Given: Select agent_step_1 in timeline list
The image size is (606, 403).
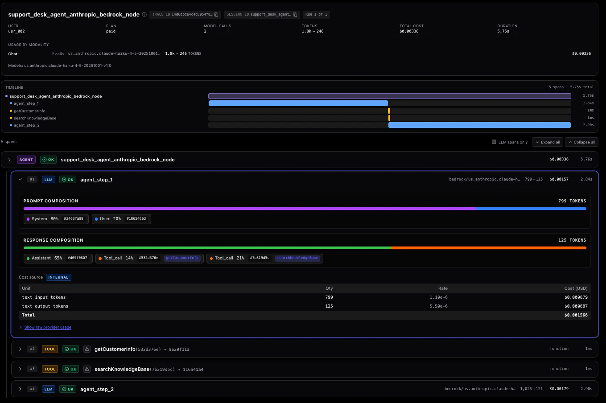Looking at the screenshot, I should (26, 103).
